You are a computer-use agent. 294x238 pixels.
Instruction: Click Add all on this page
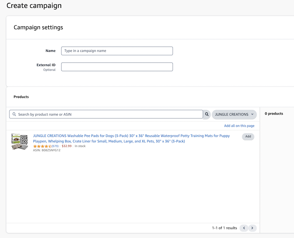click(x=239, y=125)
